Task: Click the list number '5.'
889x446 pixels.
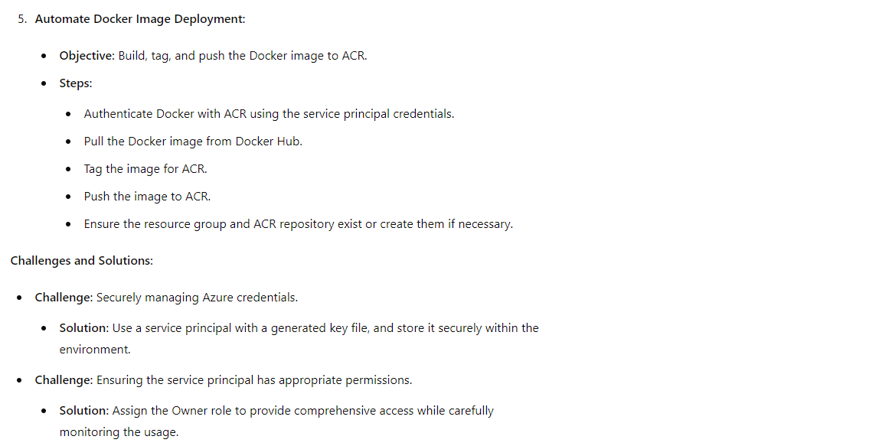Action: [22, 18]
